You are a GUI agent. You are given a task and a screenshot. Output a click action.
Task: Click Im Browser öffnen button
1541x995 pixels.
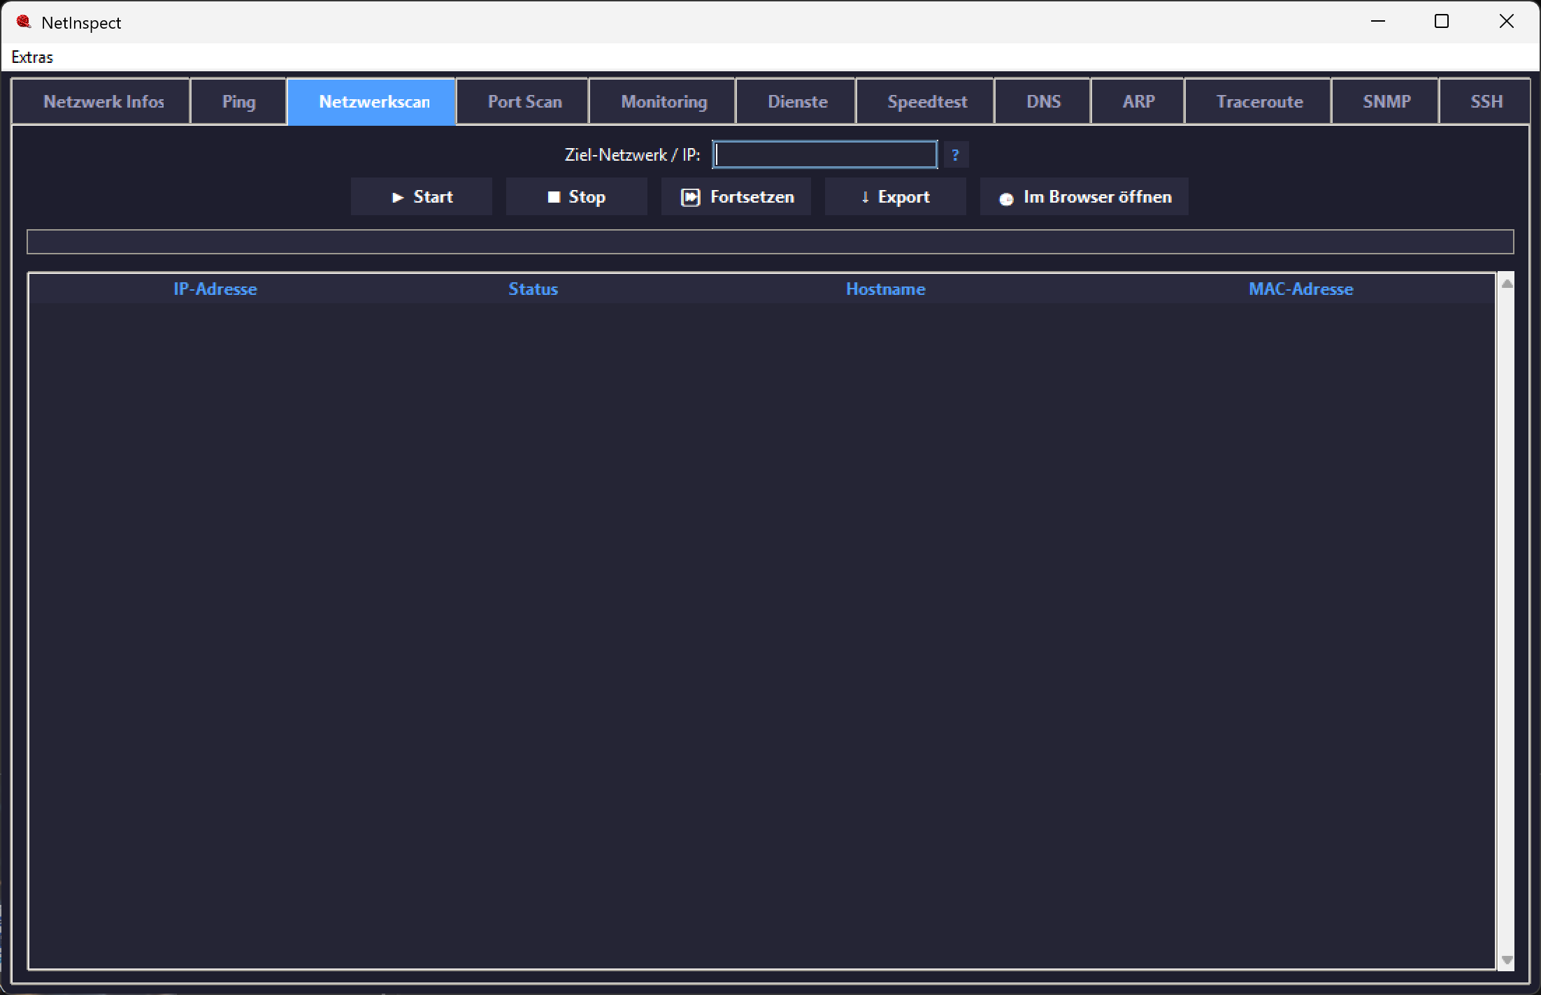point(1084,197)
